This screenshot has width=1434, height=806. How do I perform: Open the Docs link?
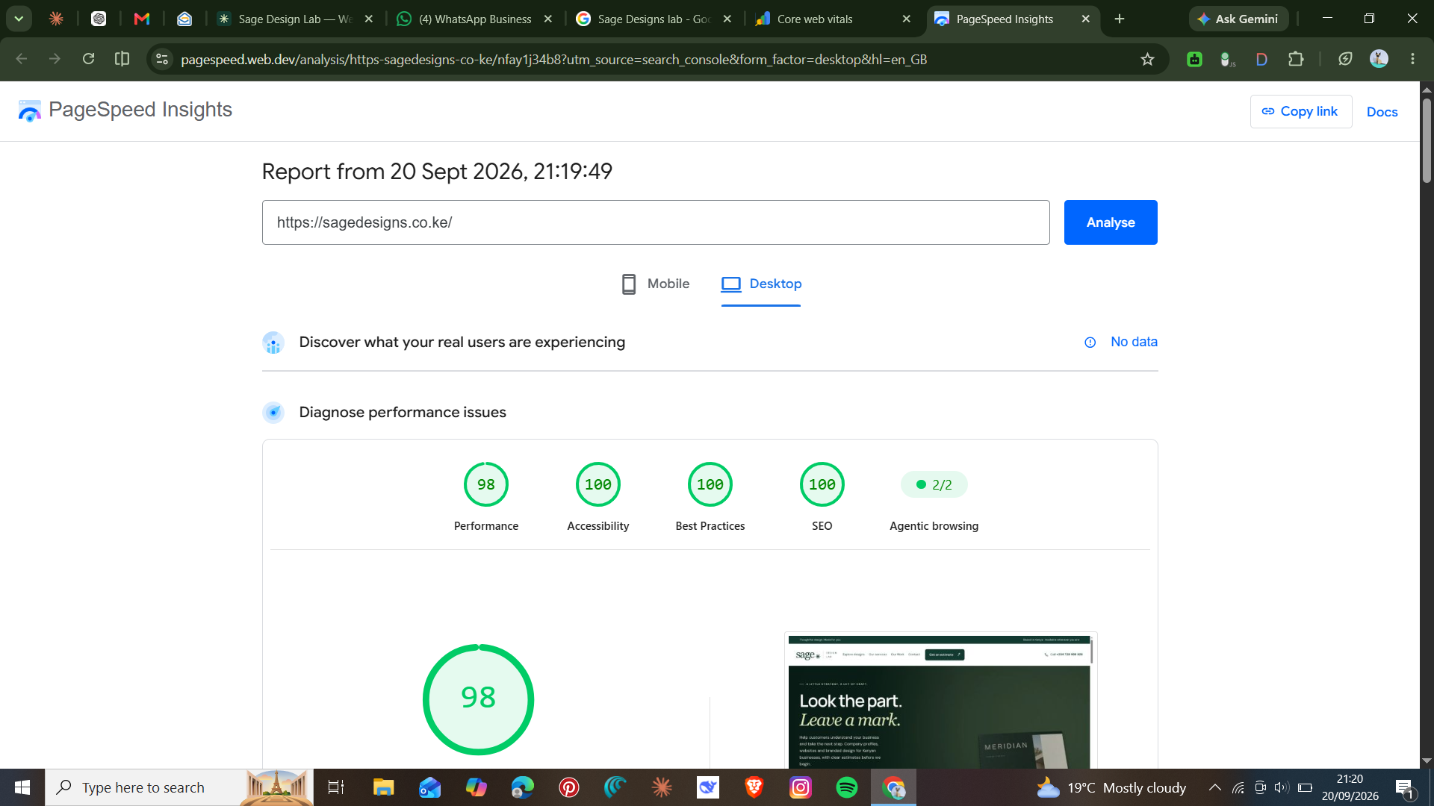click(1382, 112)
